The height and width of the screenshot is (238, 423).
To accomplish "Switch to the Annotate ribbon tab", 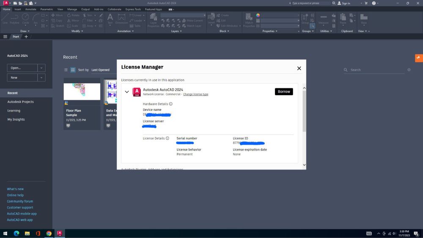I will pos(30,9).
